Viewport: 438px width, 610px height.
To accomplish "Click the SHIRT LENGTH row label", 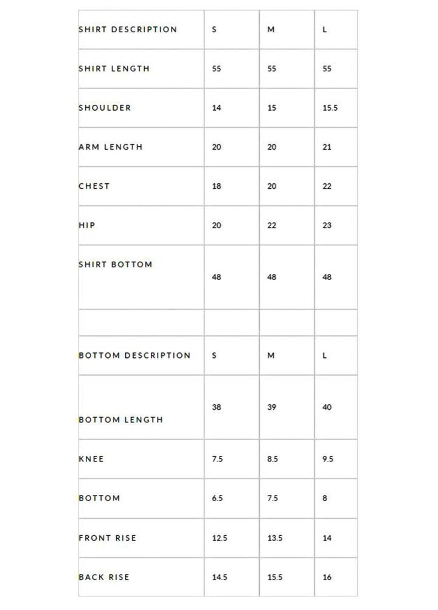I will (114, 69).
